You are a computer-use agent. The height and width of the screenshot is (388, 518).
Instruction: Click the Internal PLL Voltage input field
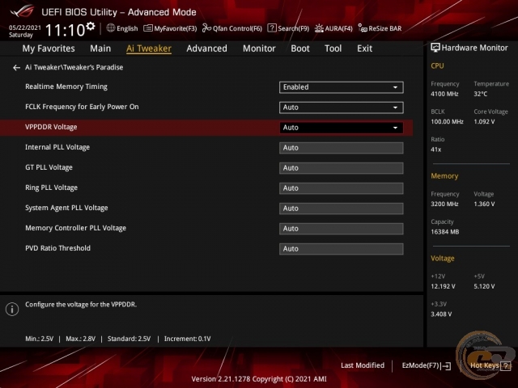pyautogui.click(x=342, y=148)
